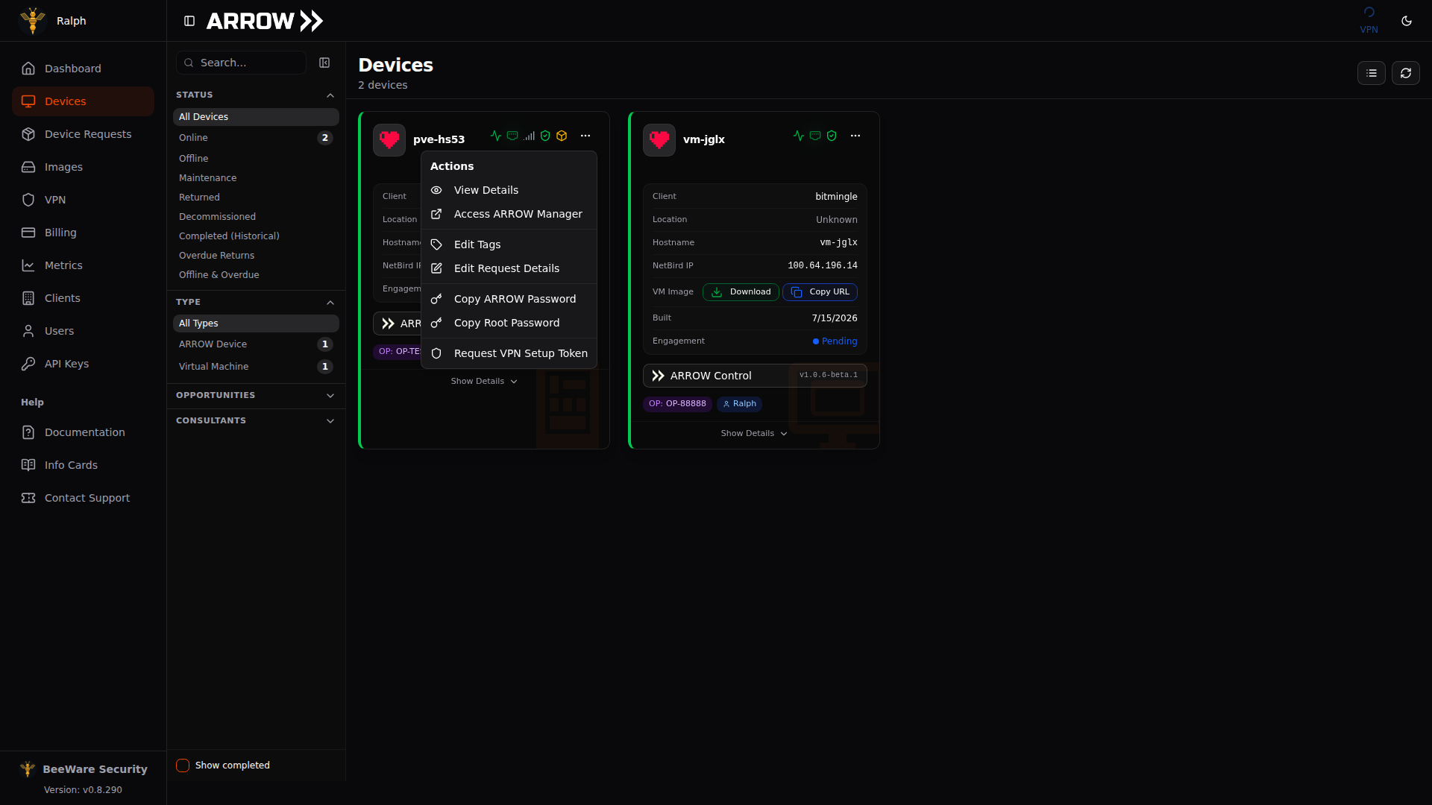Image resolution: width=1432 pixels, height=805 pixels.
Task: Copy URL of vm-jglx VM image
Action: click(x=820, y=292)
